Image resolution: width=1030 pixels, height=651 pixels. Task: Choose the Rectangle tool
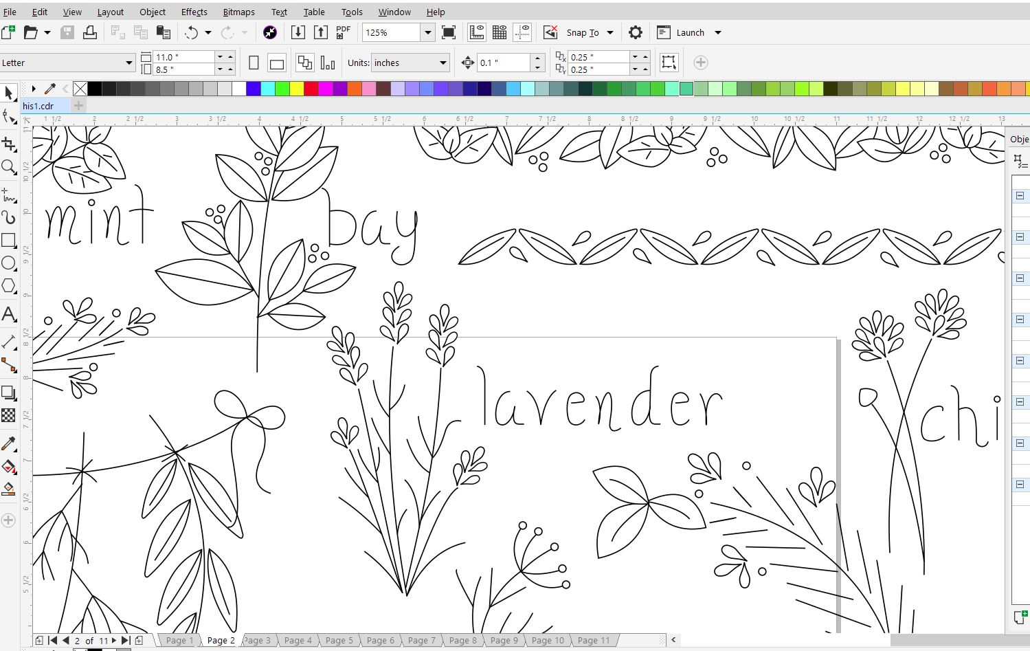(9, 240)
